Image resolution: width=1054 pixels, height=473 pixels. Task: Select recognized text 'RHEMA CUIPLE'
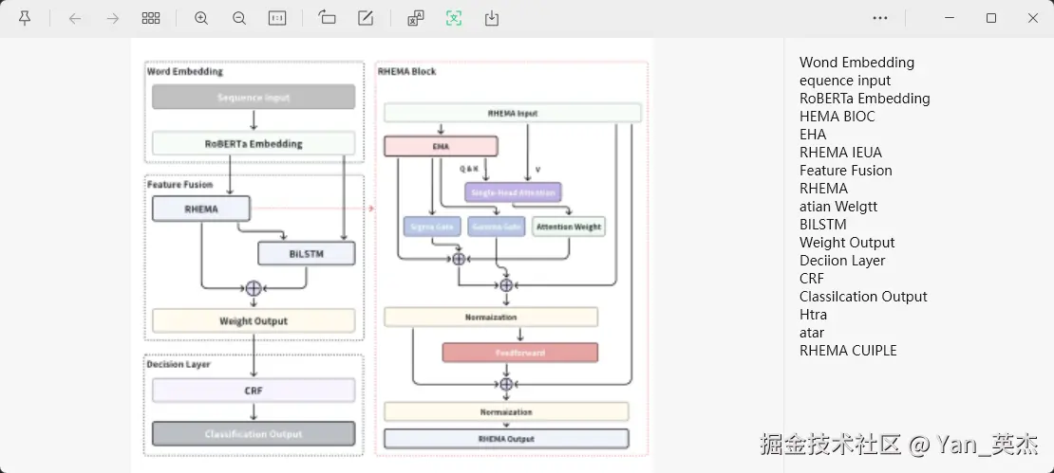848,350
